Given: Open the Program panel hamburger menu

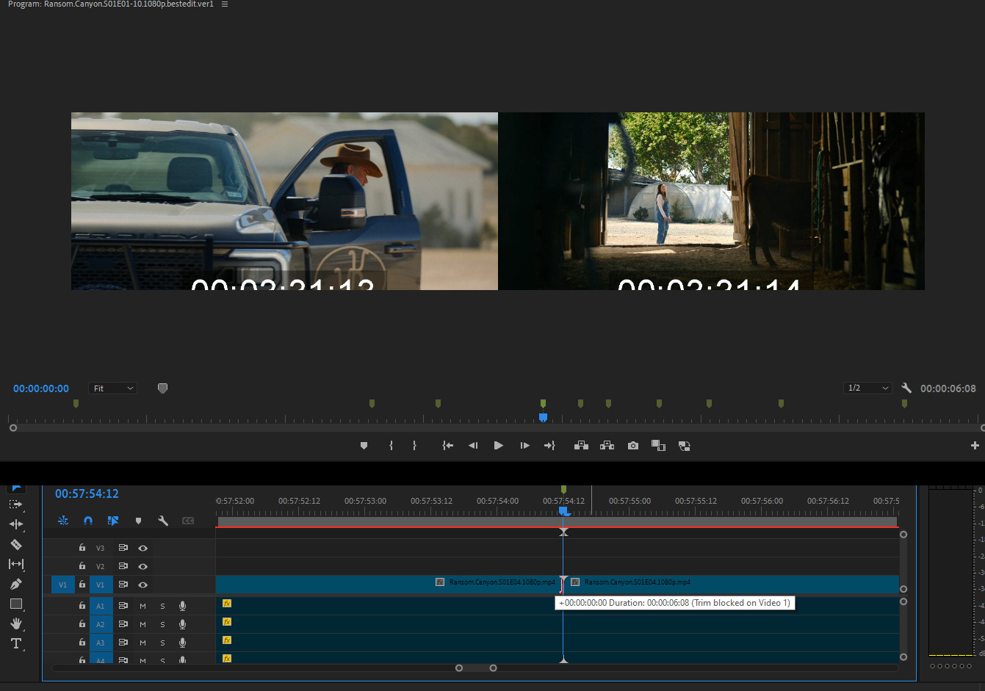Looking at the screenshot, I should (x=225, y=4).
